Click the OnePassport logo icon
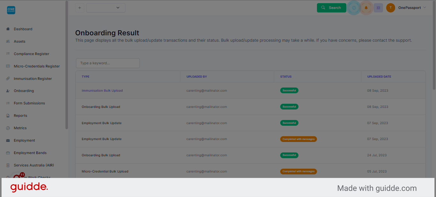Screen dimensions: 436x197 11,10
